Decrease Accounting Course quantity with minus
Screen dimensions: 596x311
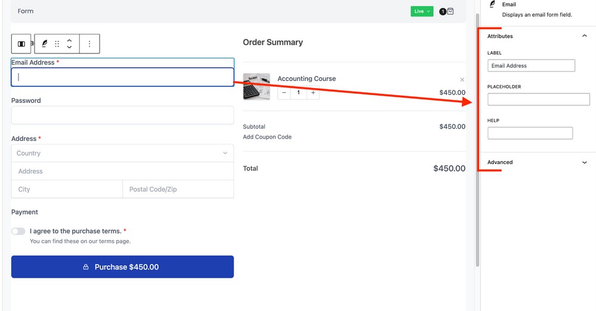[x=284, y=93]
